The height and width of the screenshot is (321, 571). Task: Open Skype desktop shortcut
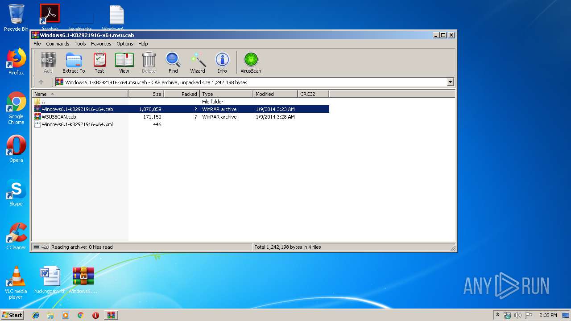pos(16,193)
